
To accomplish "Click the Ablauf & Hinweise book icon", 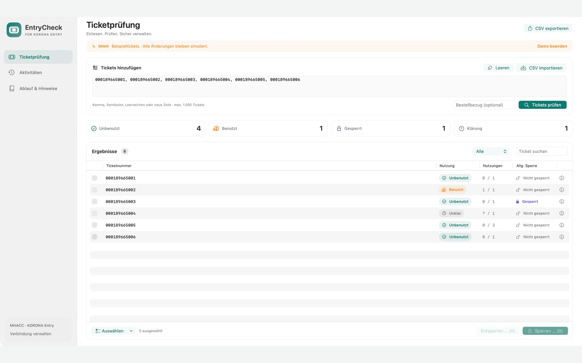I will pyautogui.click(x=12, y=88).
